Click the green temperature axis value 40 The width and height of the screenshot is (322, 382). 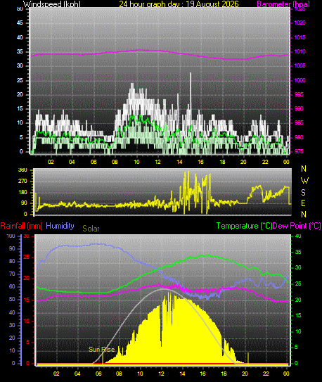click(298, 236)
